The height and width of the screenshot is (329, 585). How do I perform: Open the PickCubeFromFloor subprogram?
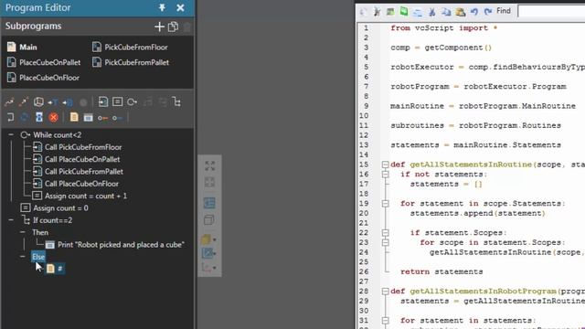130,47
